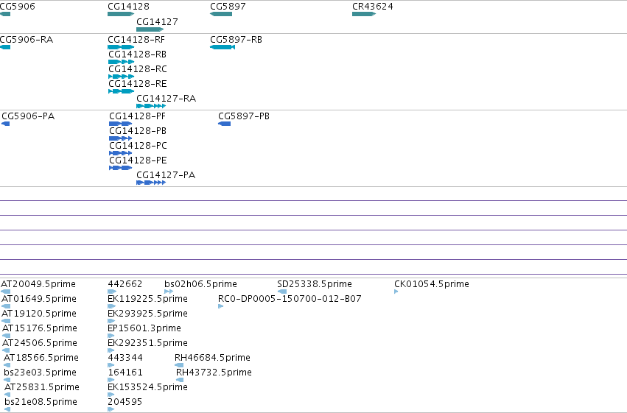Click the AT24506.5prime EST label
Viewport: 627px width, 413px height.
tap(40, 343)
